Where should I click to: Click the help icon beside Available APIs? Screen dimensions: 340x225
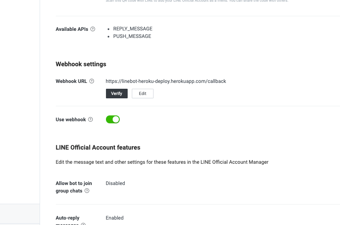click(x=93, y=29)
